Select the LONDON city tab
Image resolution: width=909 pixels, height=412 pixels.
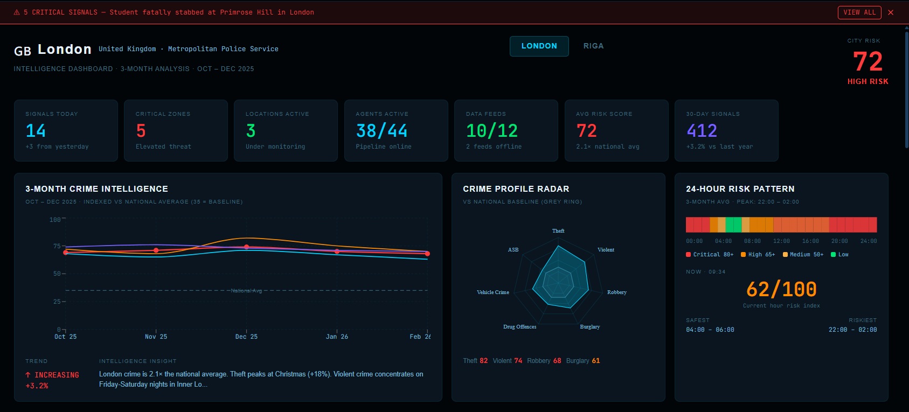click(539, 46)
